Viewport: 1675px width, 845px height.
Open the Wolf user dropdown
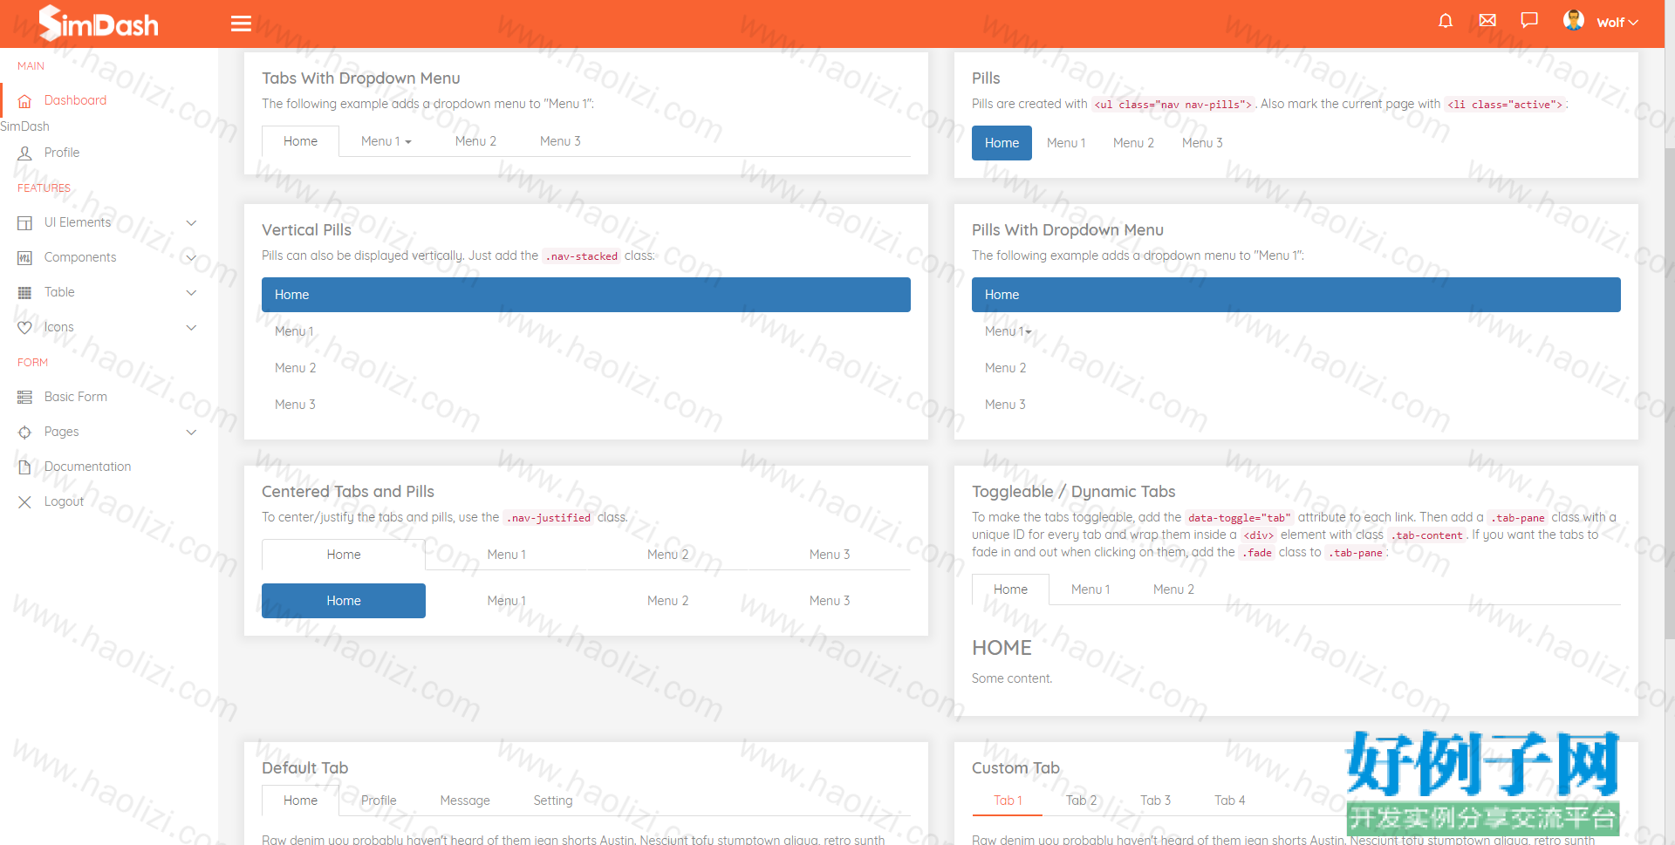tap(1617, 23)
